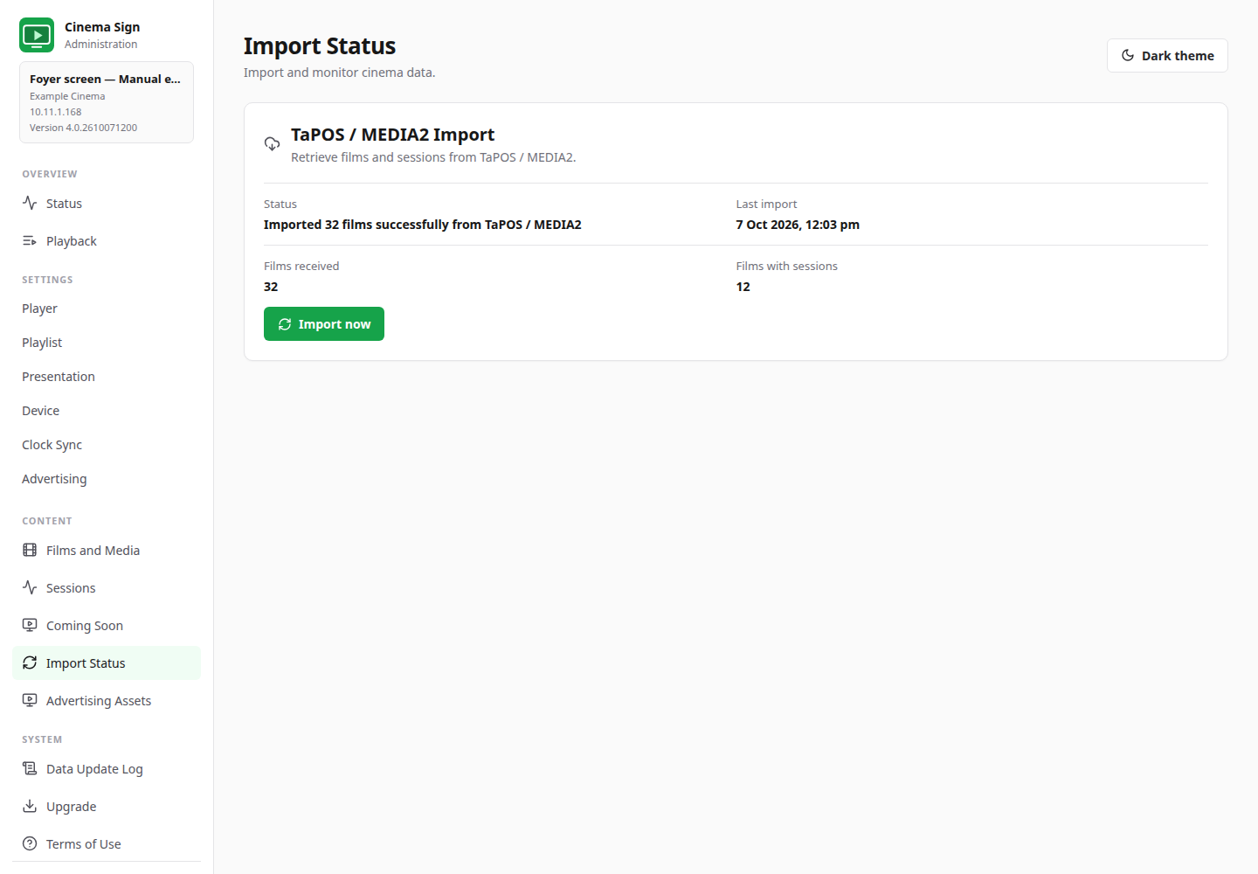
Task: Open Clock Sync settings
Action: pyautogui.click(x=107, y=445)
